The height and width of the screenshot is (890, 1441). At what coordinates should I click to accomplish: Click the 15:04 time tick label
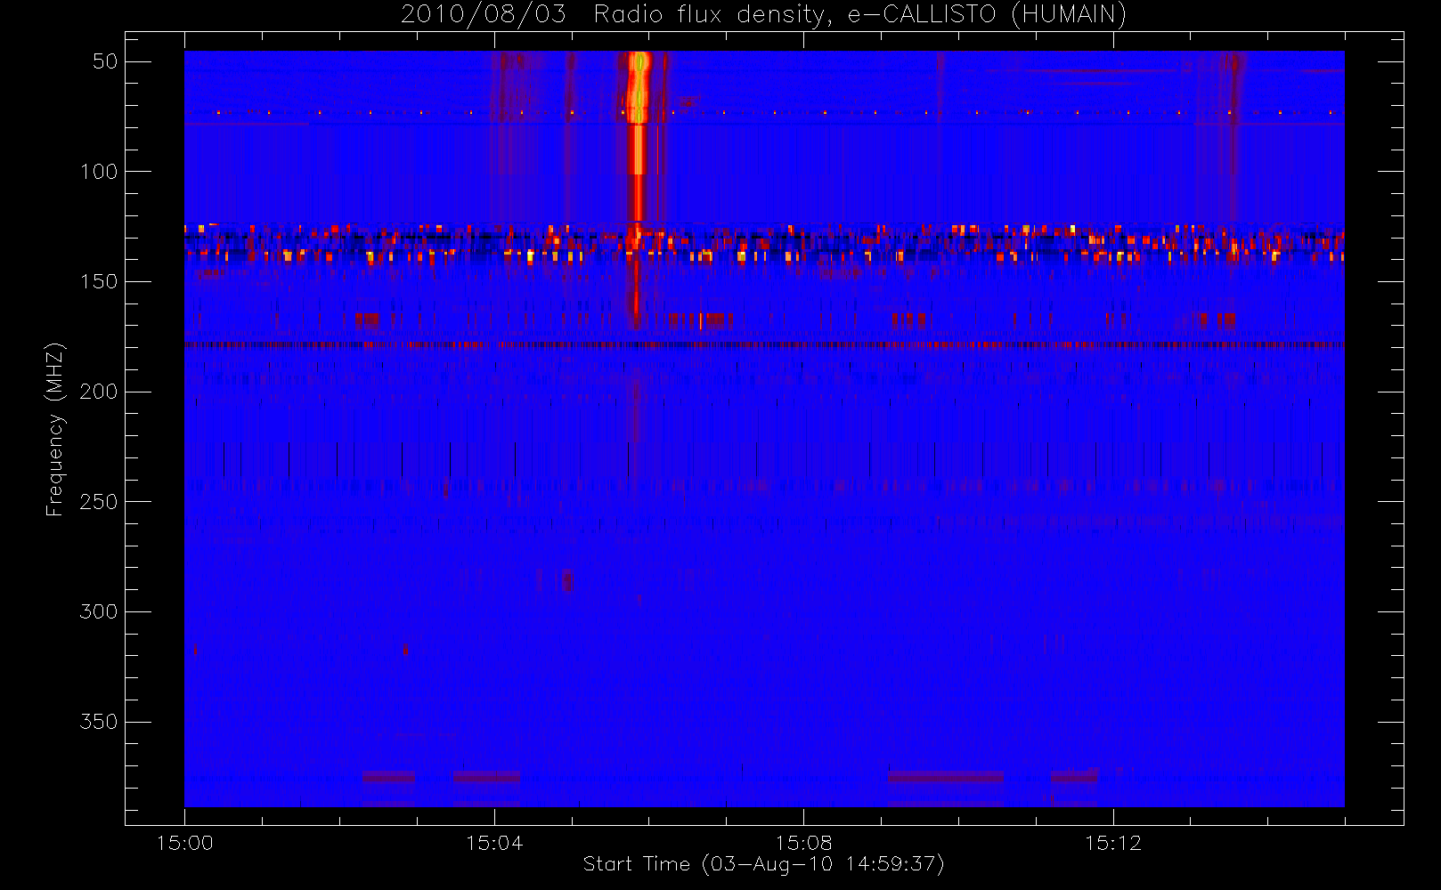pos(494,843)
